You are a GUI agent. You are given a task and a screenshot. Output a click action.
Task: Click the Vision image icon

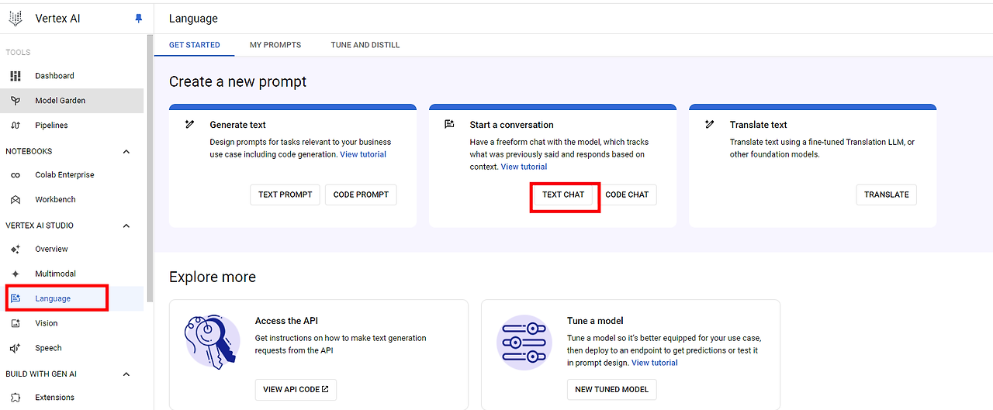click(x=16, y=323)
